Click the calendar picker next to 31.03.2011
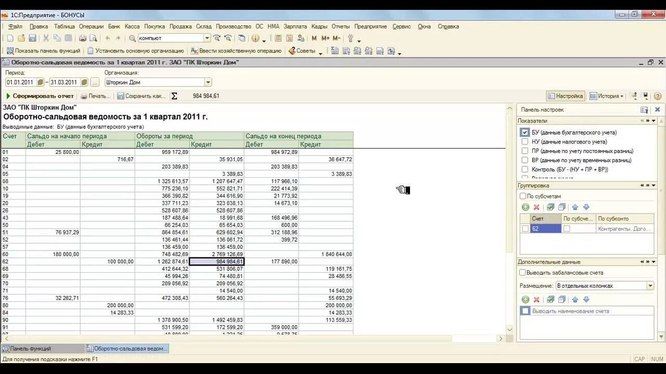The height and width of the screenshot is (374, 666). 84,82
